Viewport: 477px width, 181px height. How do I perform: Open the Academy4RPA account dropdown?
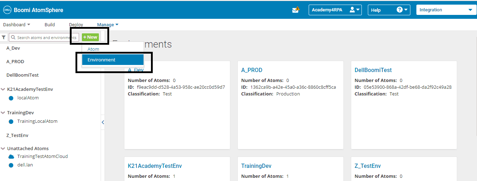(x=335, y=10)
